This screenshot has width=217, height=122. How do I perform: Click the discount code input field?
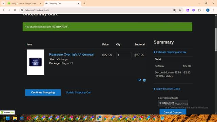(173, 103)
